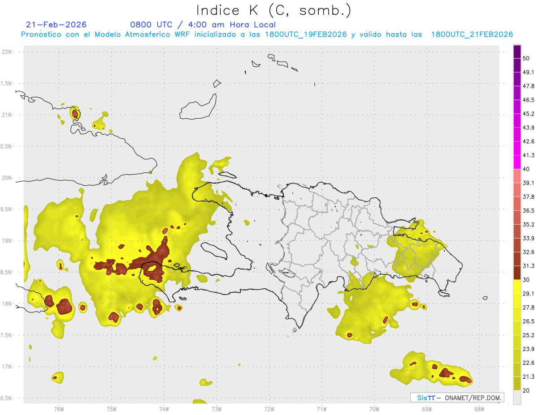Select the colorbar value "27.8"
This screenshot has height=415, width=538.
(529, 308)
